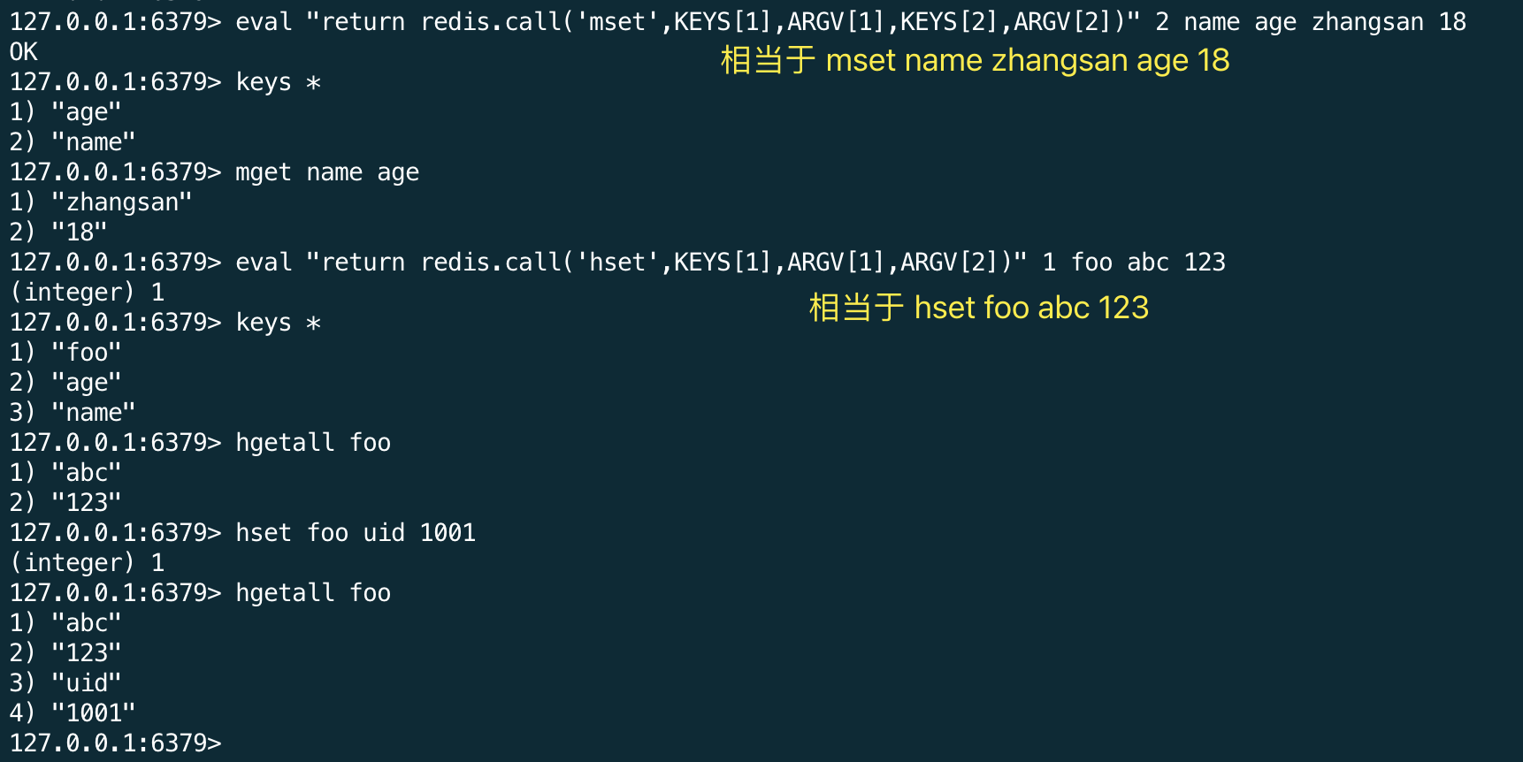Click the "18" output value line

click(80, 232)
